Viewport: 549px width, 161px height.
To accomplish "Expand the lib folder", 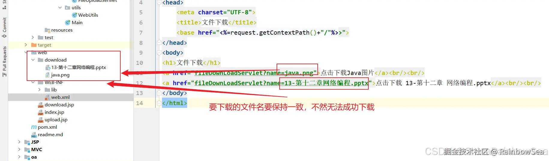I will [39, 90].
